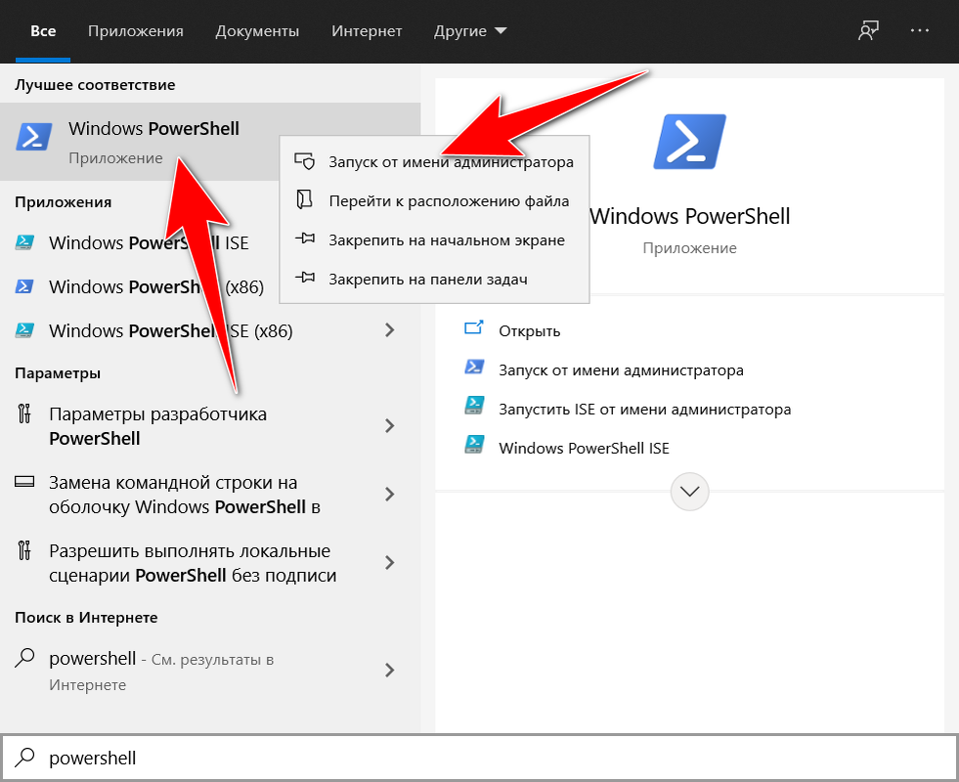
Task: Open Параметры разработчика PowerShell setting
Action: click(210, 426)
